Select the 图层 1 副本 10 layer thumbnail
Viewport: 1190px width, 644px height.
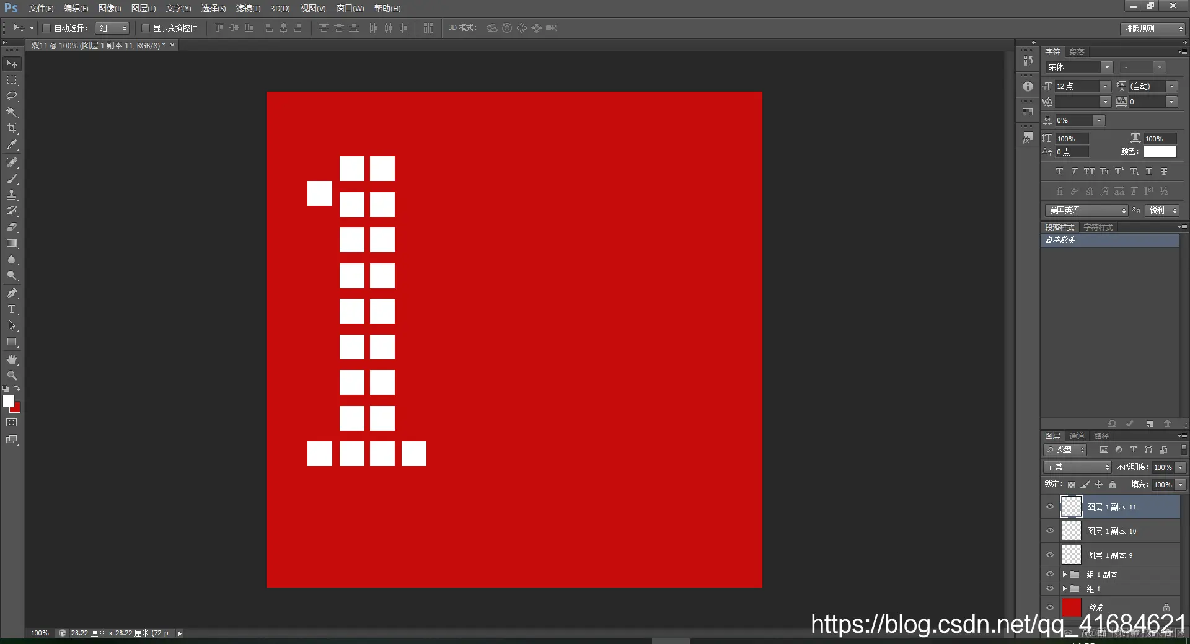(1072, 531)
